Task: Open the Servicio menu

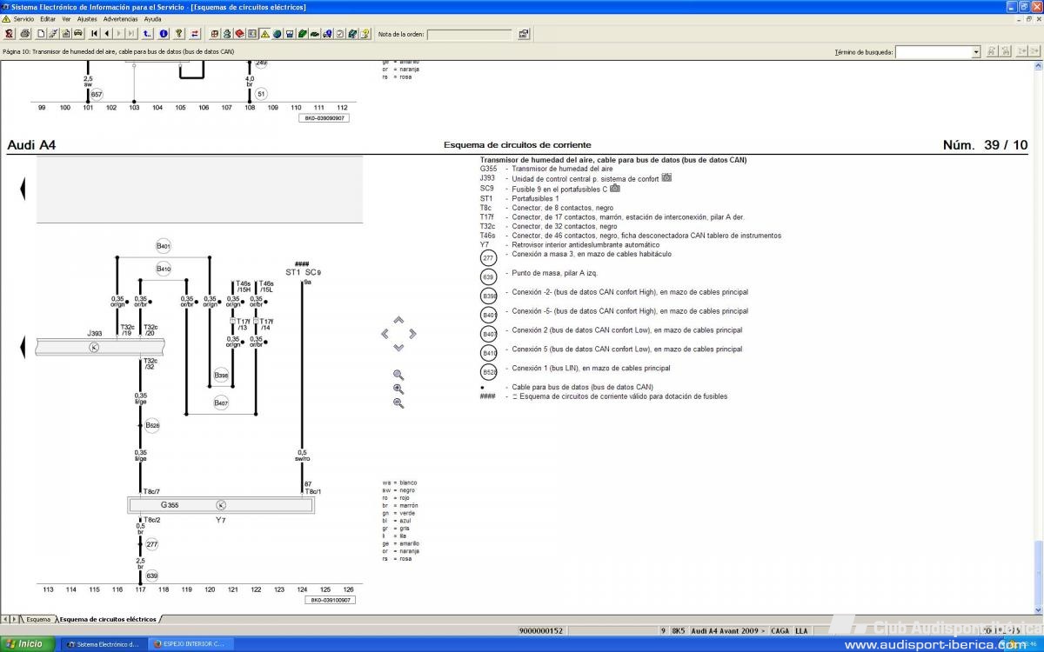Action: click(x=23, y=18)
